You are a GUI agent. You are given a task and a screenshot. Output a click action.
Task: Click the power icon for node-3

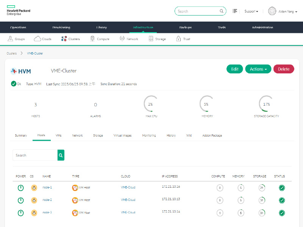tap(21, 213)
